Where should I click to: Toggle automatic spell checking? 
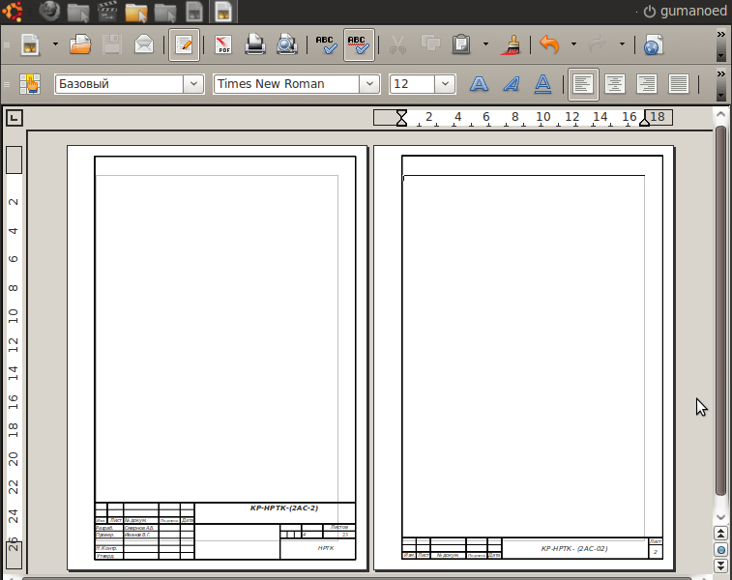tap(359, 44)
